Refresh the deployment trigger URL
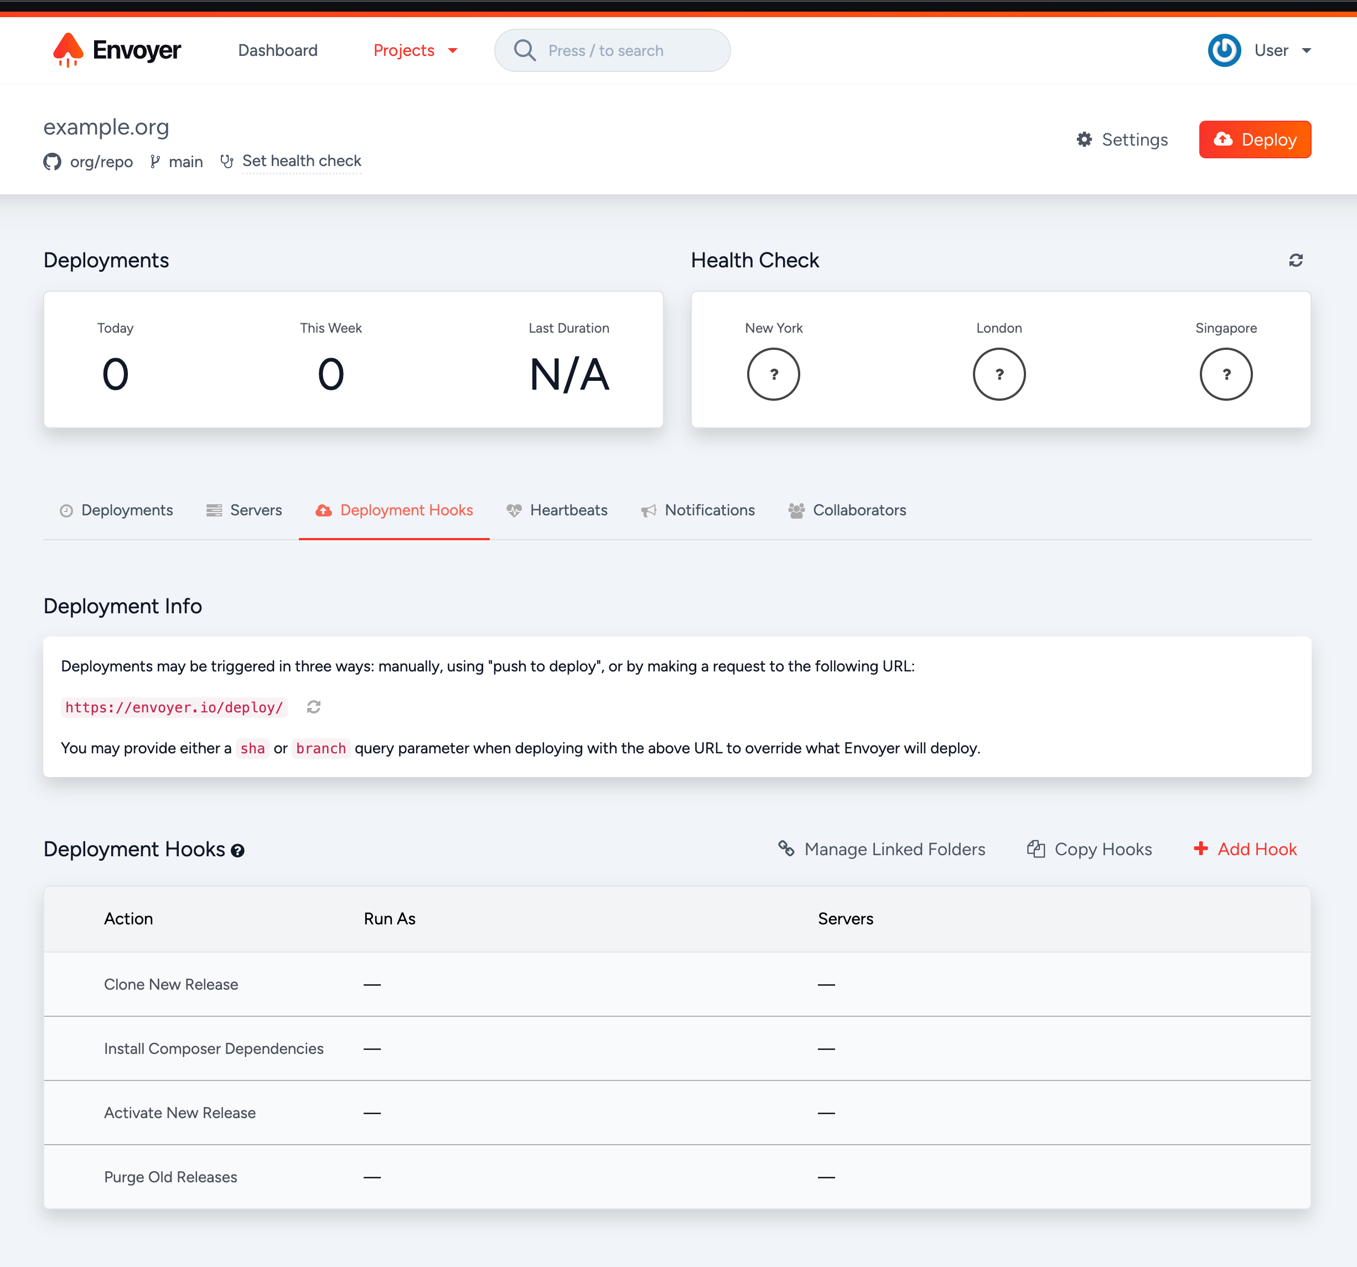 click(x=314, y=707)
